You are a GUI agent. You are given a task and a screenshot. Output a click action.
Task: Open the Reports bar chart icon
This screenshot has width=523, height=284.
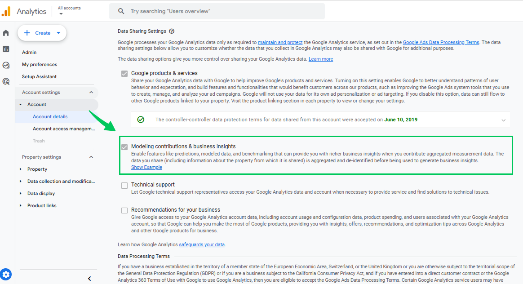(x=6, y=49)
